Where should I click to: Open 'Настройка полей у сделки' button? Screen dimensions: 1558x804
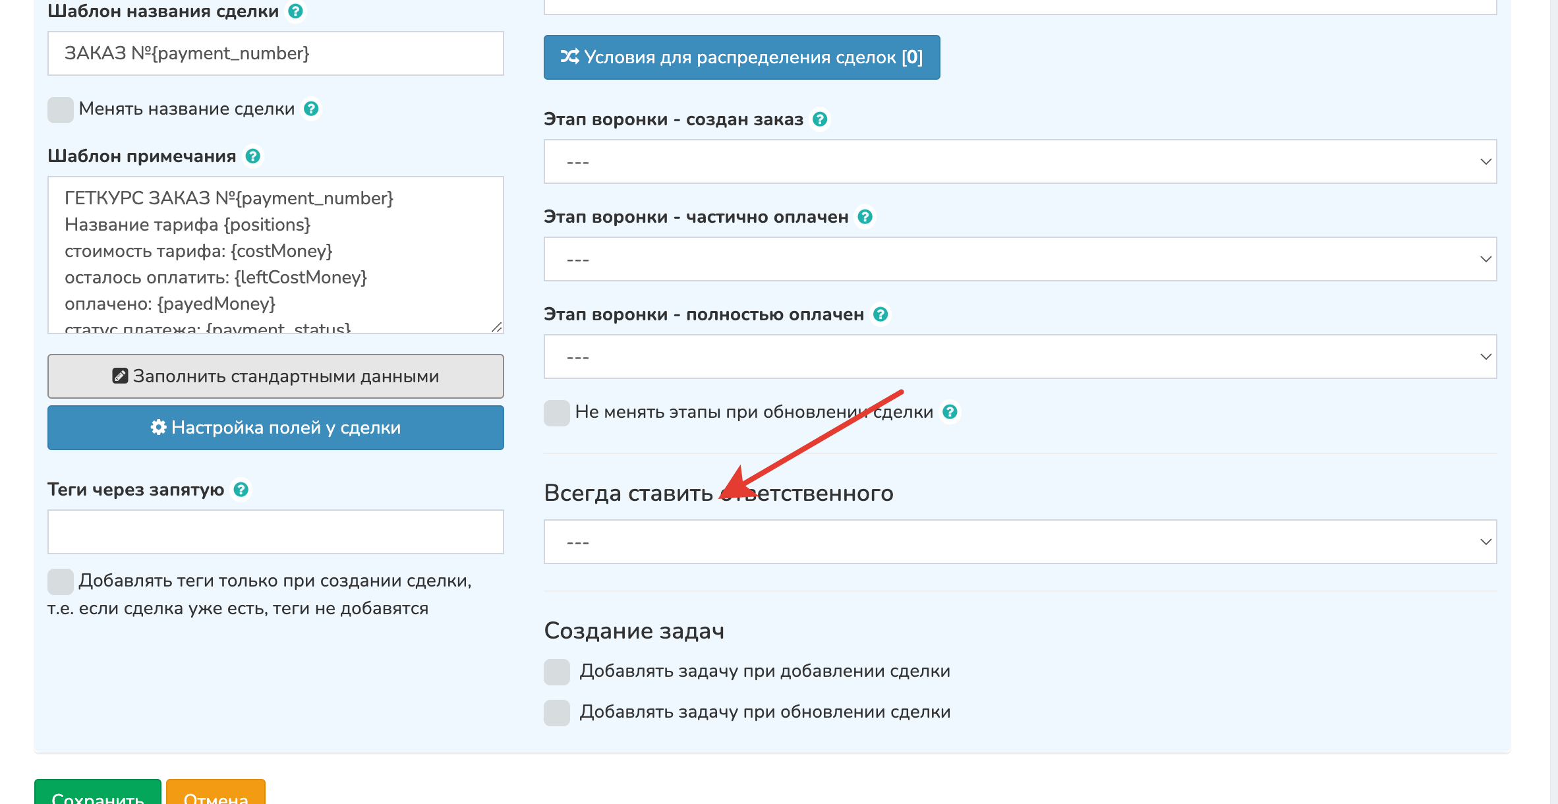click(x=275, y=428)
